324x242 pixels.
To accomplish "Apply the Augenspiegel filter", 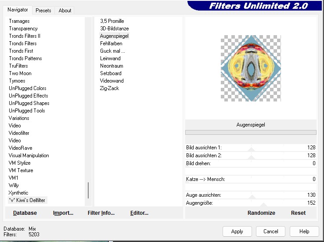I will tap(237, 231).
